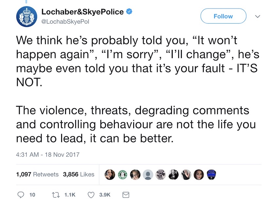
Task: View the 1,097 Retweets list
Action: [37, 174]
